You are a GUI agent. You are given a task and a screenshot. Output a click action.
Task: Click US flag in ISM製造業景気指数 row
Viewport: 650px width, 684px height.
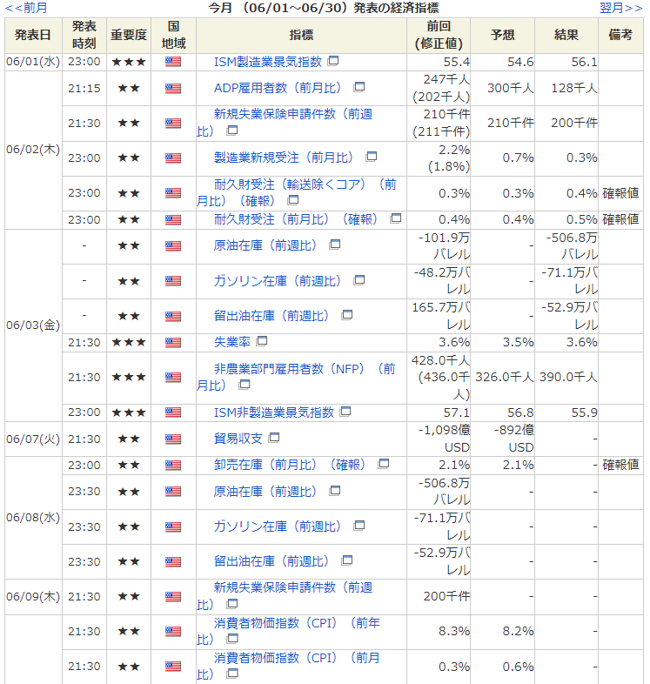tap(173, 62)
